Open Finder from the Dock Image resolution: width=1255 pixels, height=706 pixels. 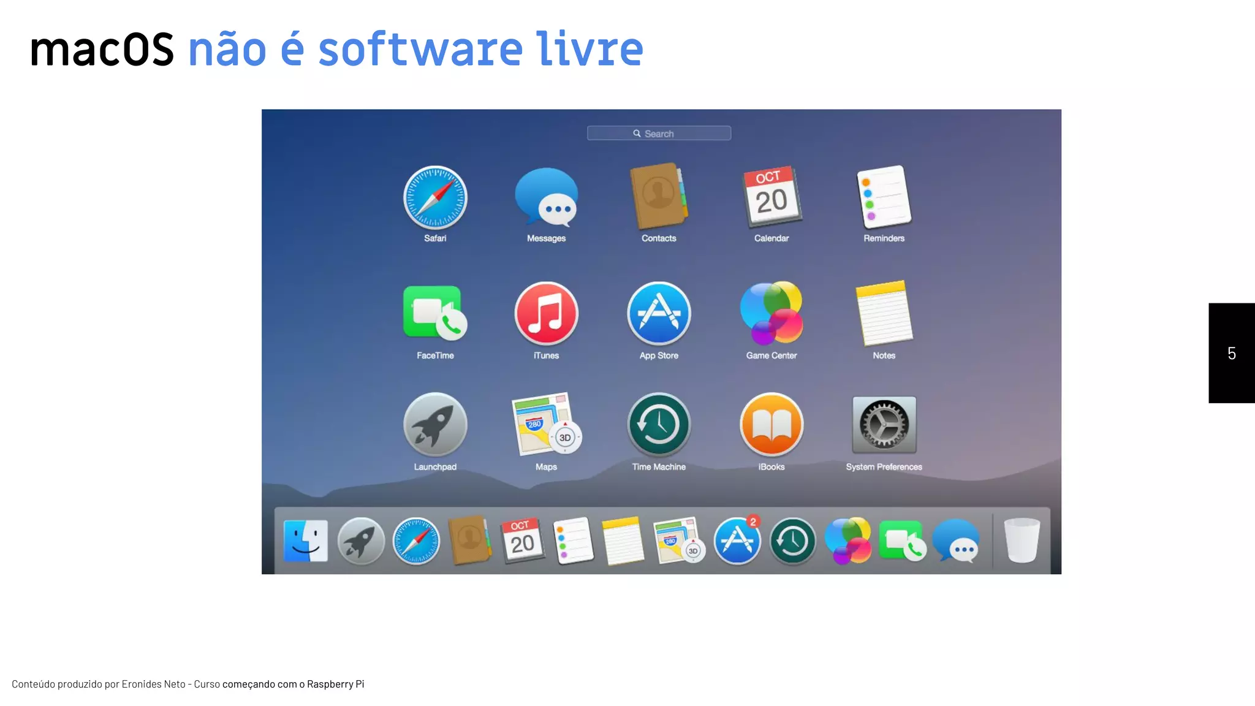point(306,541)
